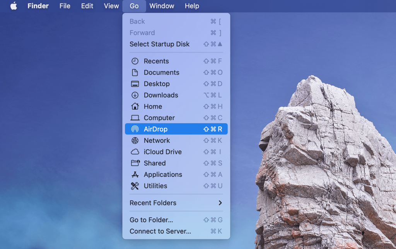Click the Documents page icon
This screenshot has width=396, height=249.
point(135,72)
